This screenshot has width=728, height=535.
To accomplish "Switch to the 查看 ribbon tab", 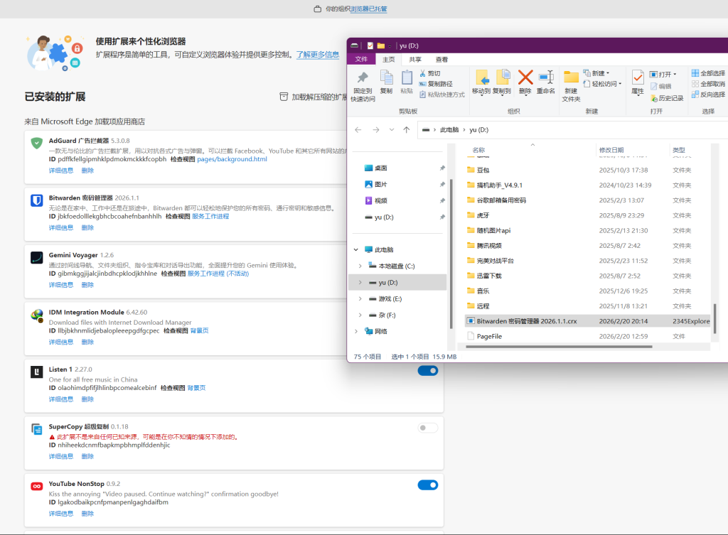I will 441,60.
